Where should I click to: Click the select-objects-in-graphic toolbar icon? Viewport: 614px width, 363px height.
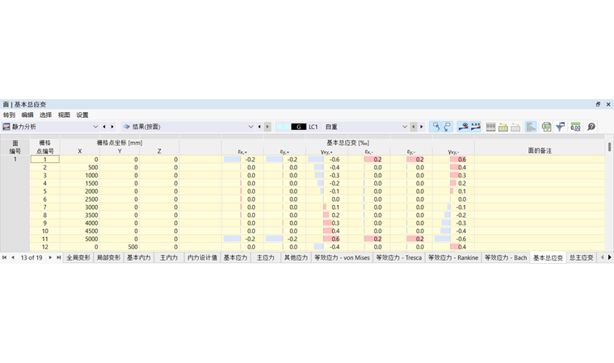435,127
